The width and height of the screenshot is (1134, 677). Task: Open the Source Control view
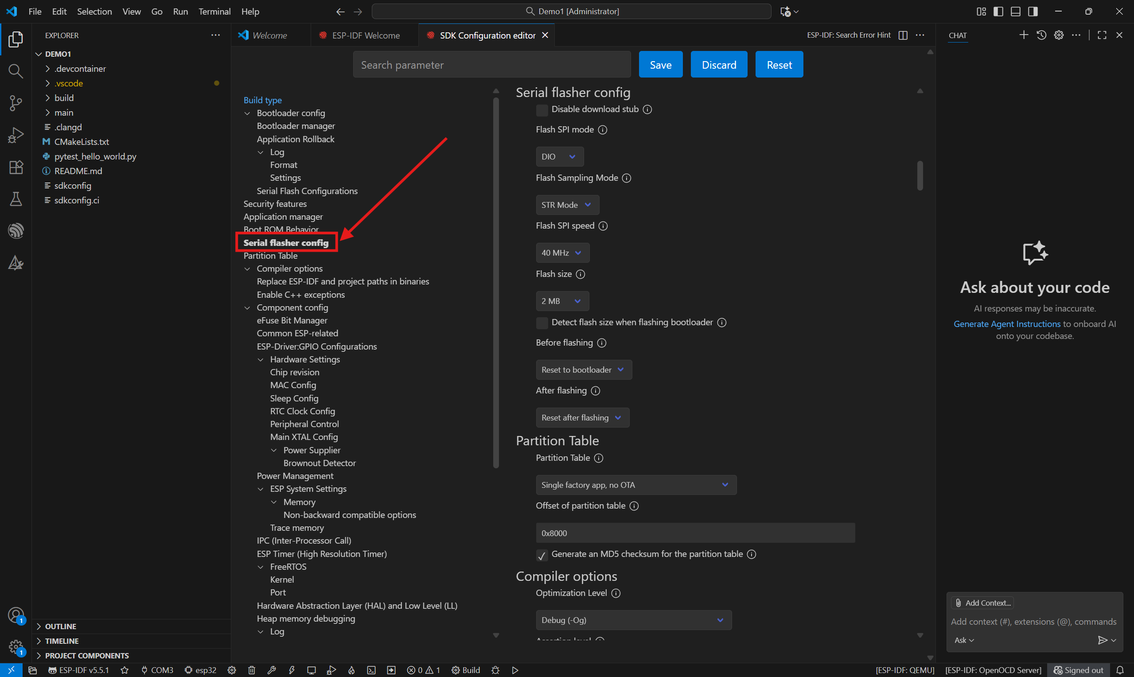(x=16, y=103)
